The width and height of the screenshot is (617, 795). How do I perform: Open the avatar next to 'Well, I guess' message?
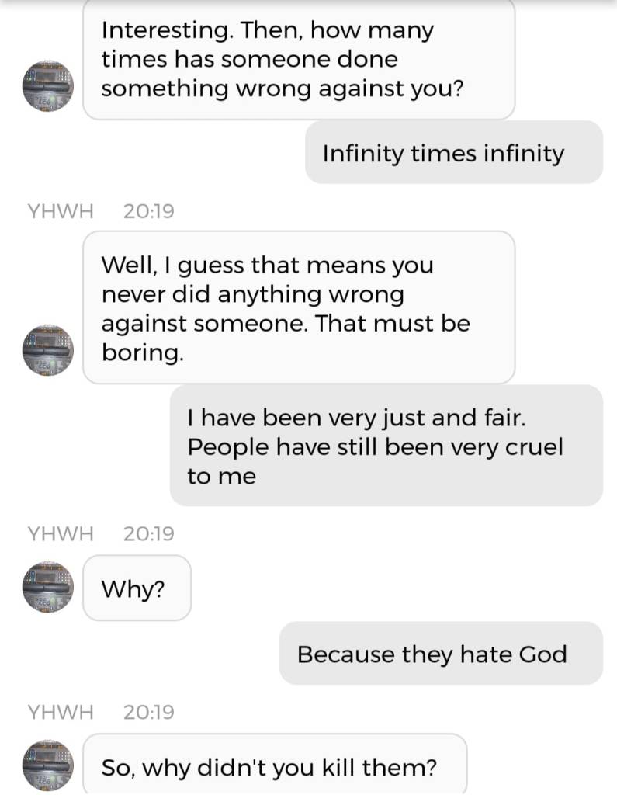(47, 350)
